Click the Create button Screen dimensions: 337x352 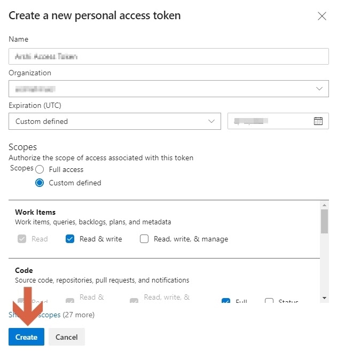point(26,337)
